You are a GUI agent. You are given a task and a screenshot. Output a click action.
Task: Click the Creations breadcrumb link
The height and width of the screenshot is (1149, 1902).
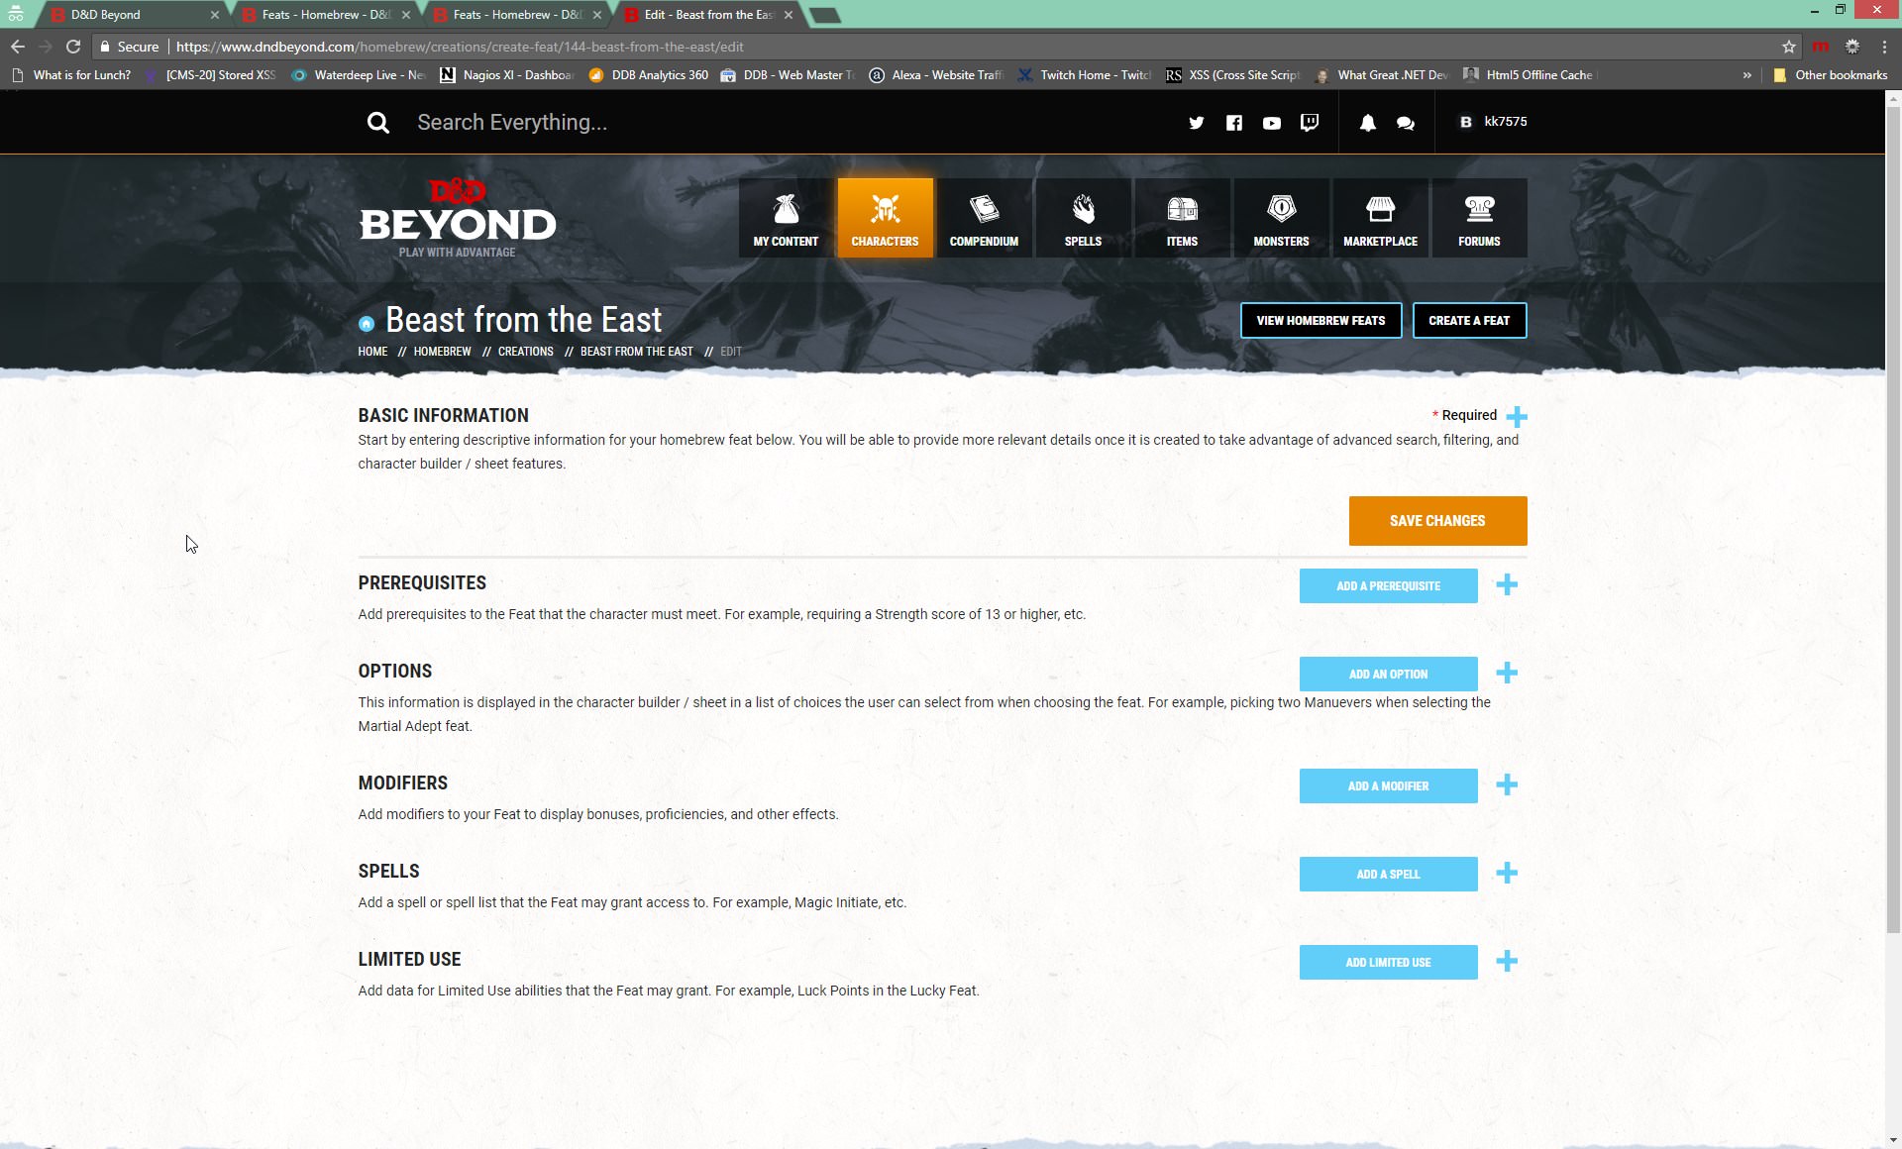pyautogui.click(x=525, y=352)
